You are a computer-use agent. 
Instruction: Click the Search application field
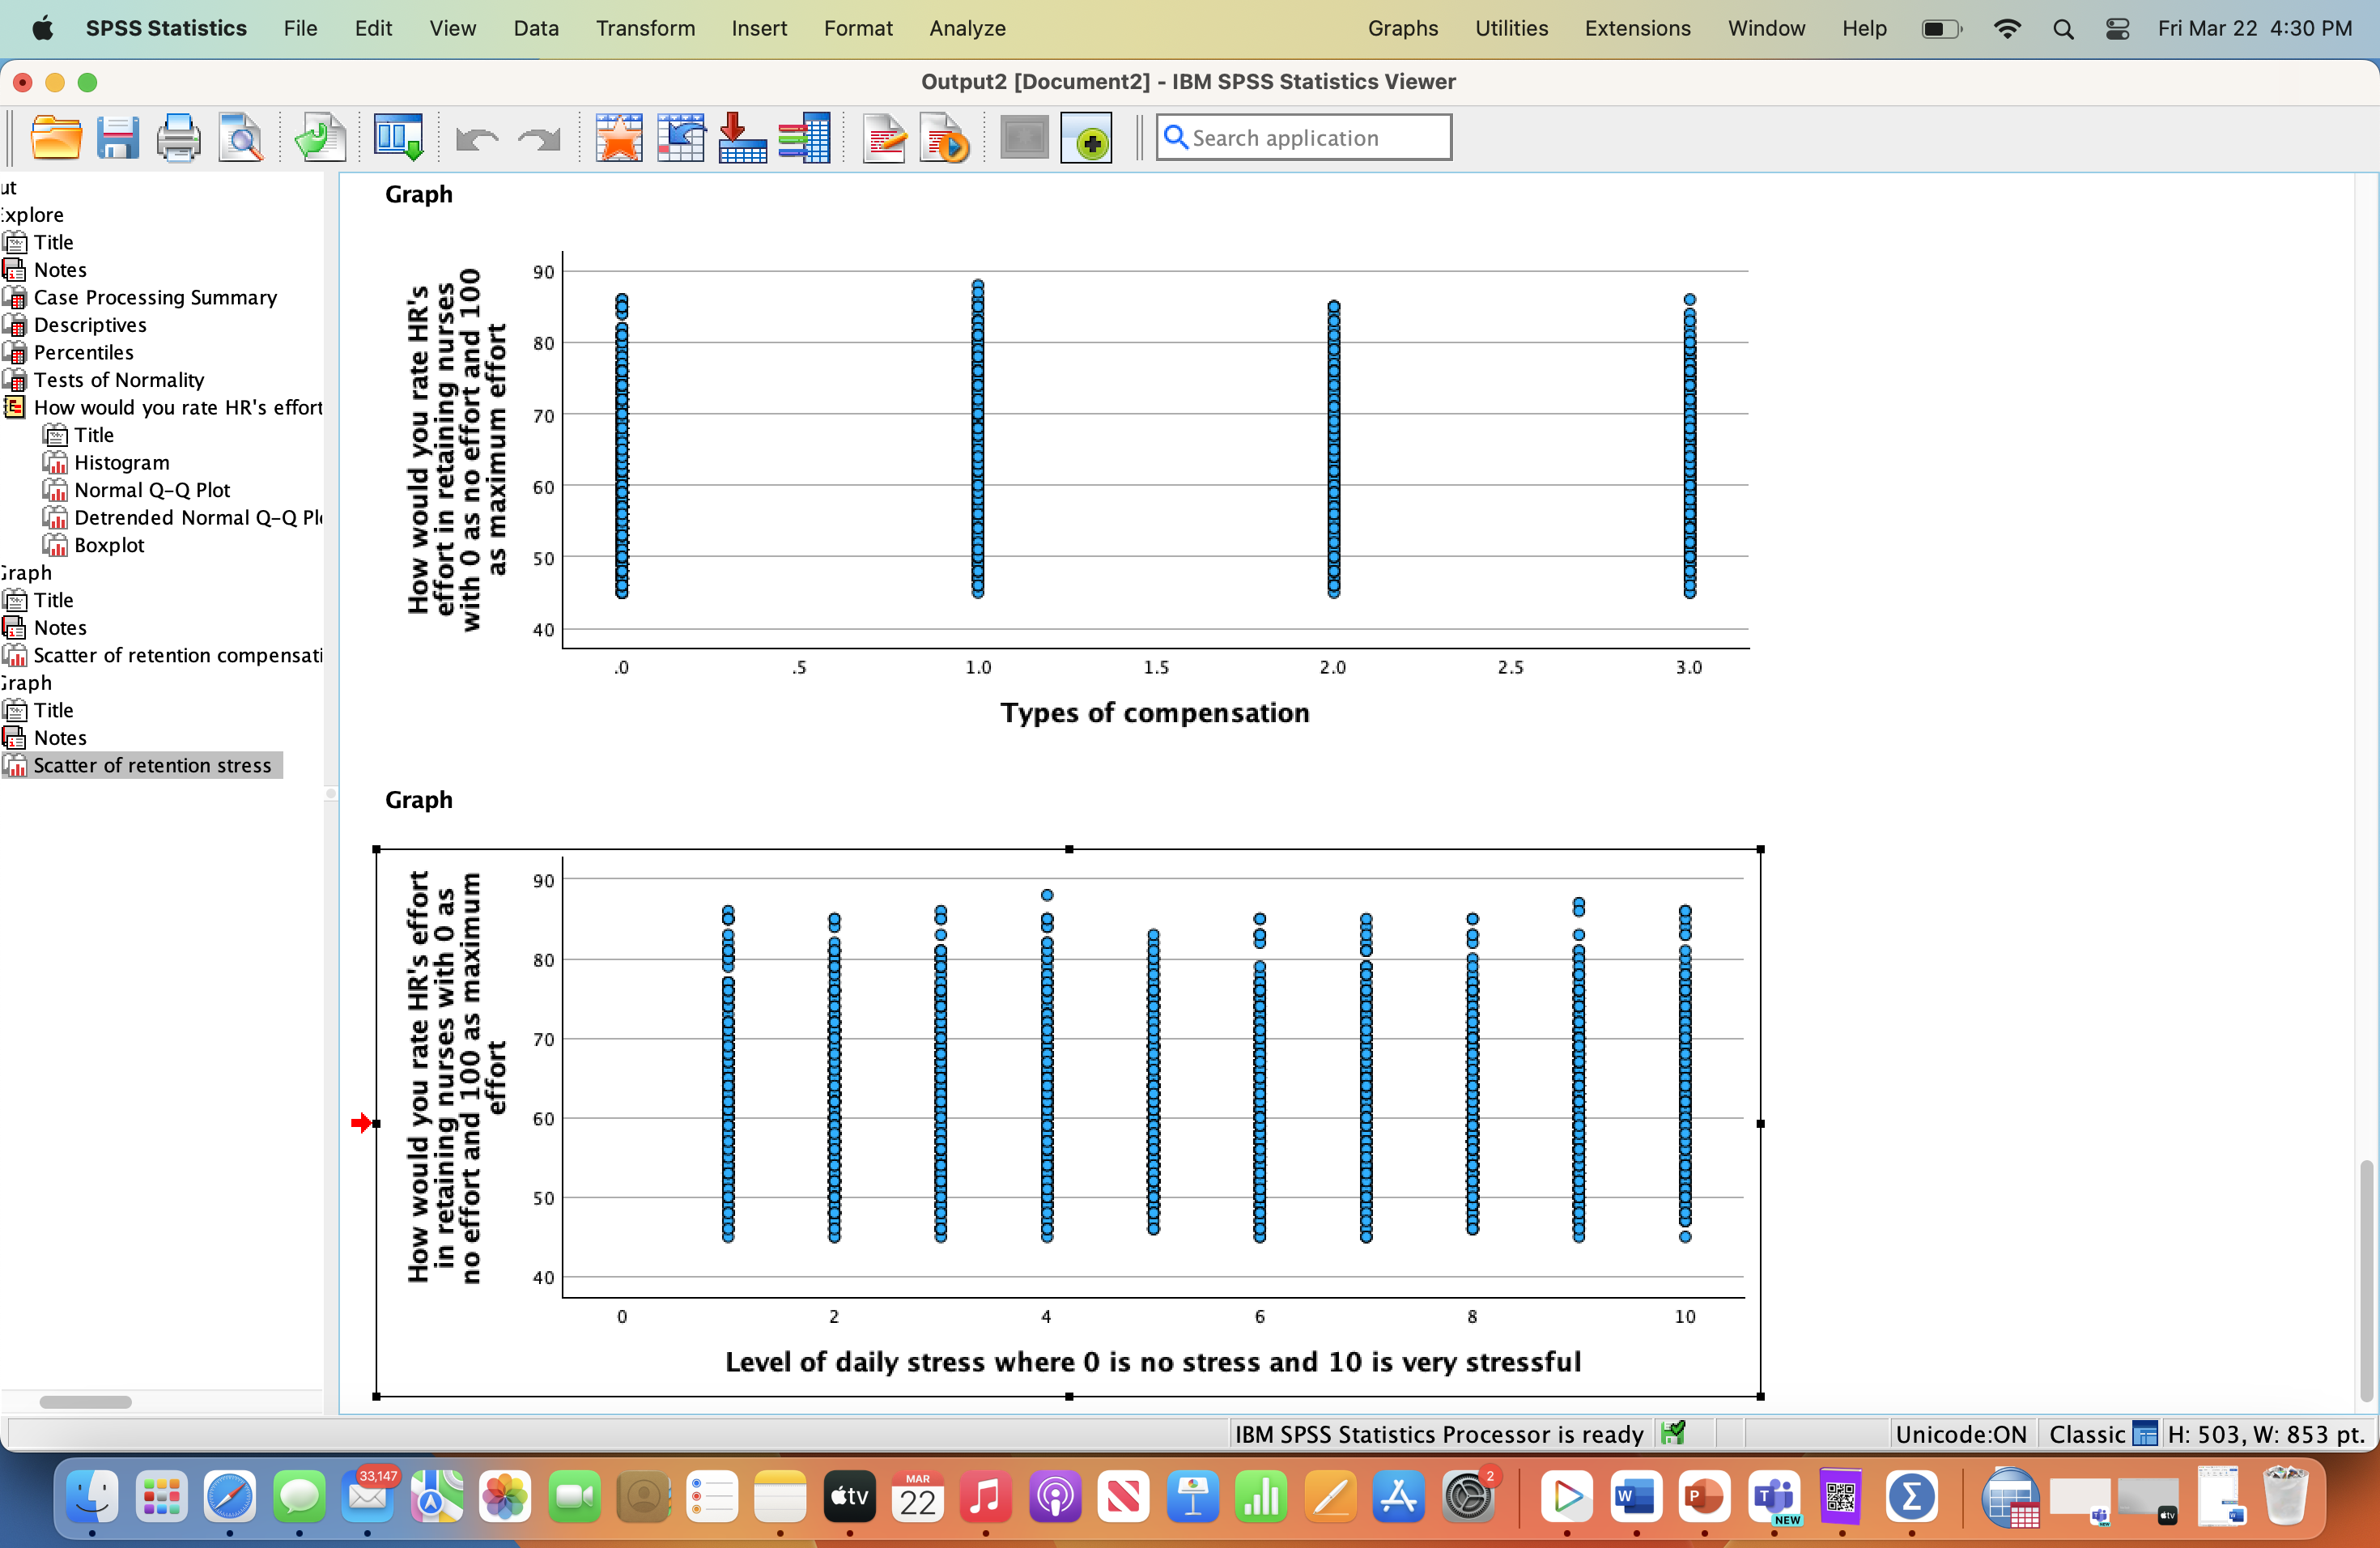1304,138
